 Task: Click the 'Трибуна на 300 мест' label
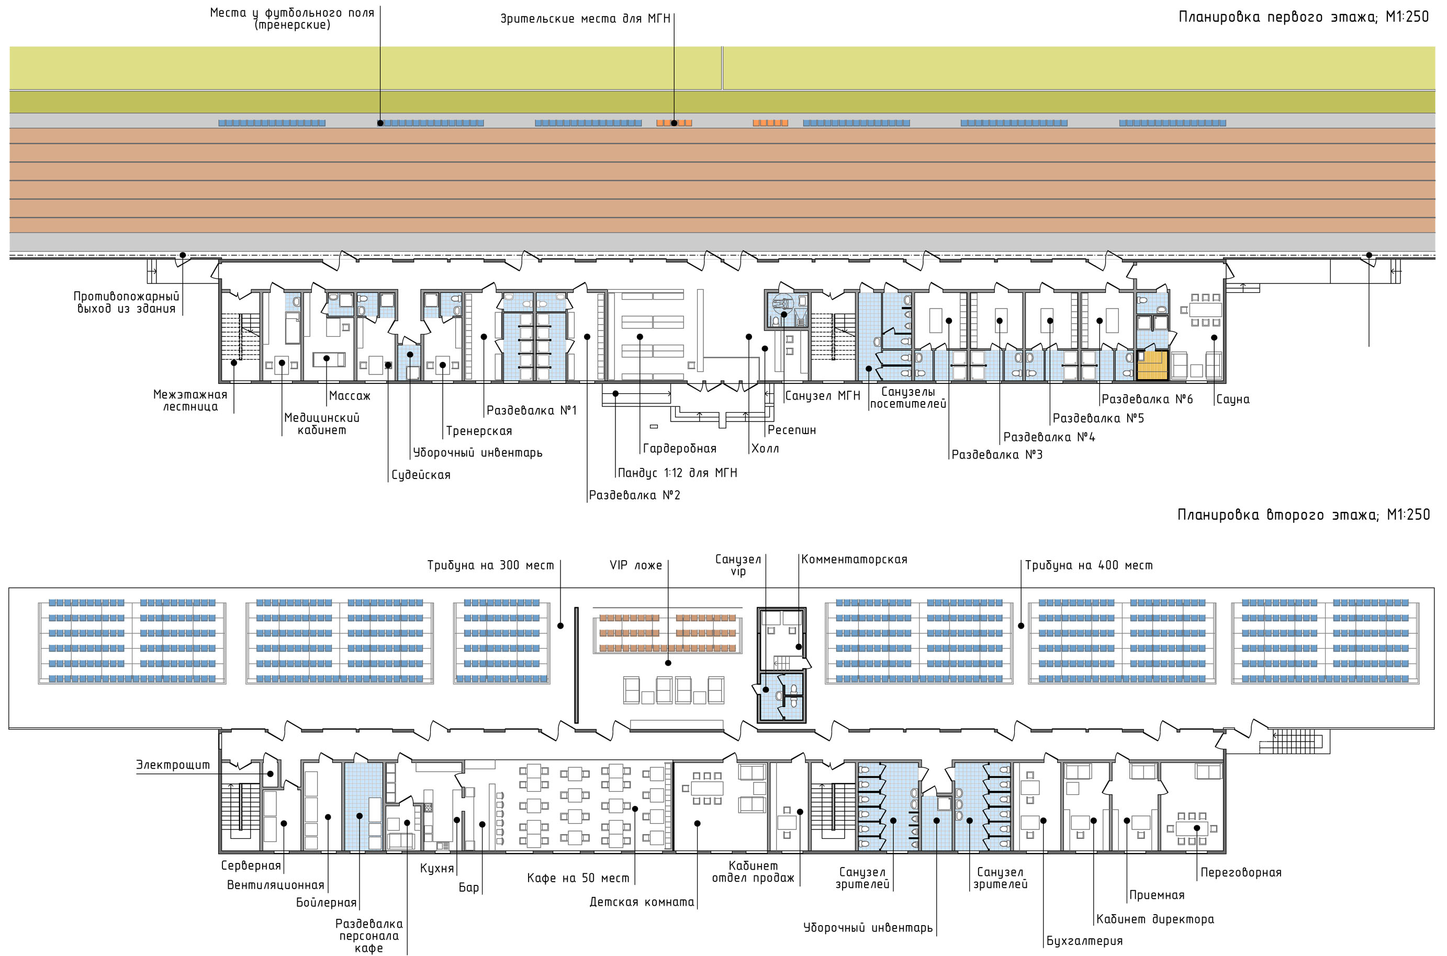[490, 565]
